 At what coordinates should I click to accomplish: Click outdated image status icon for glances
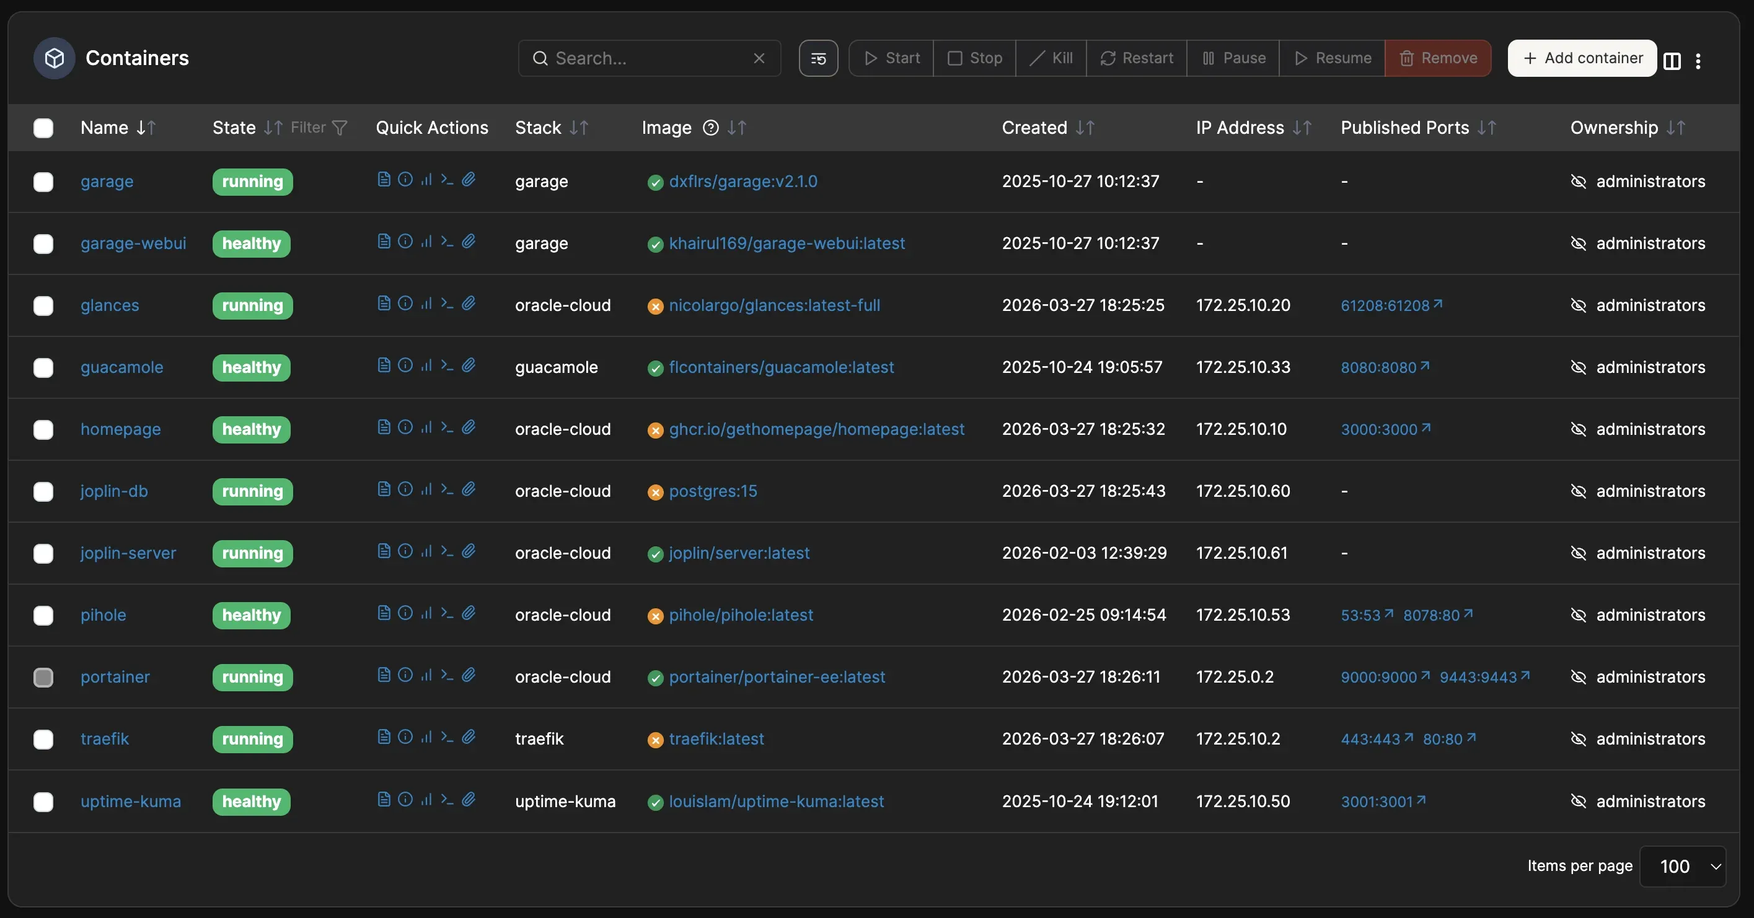point(655,306)
